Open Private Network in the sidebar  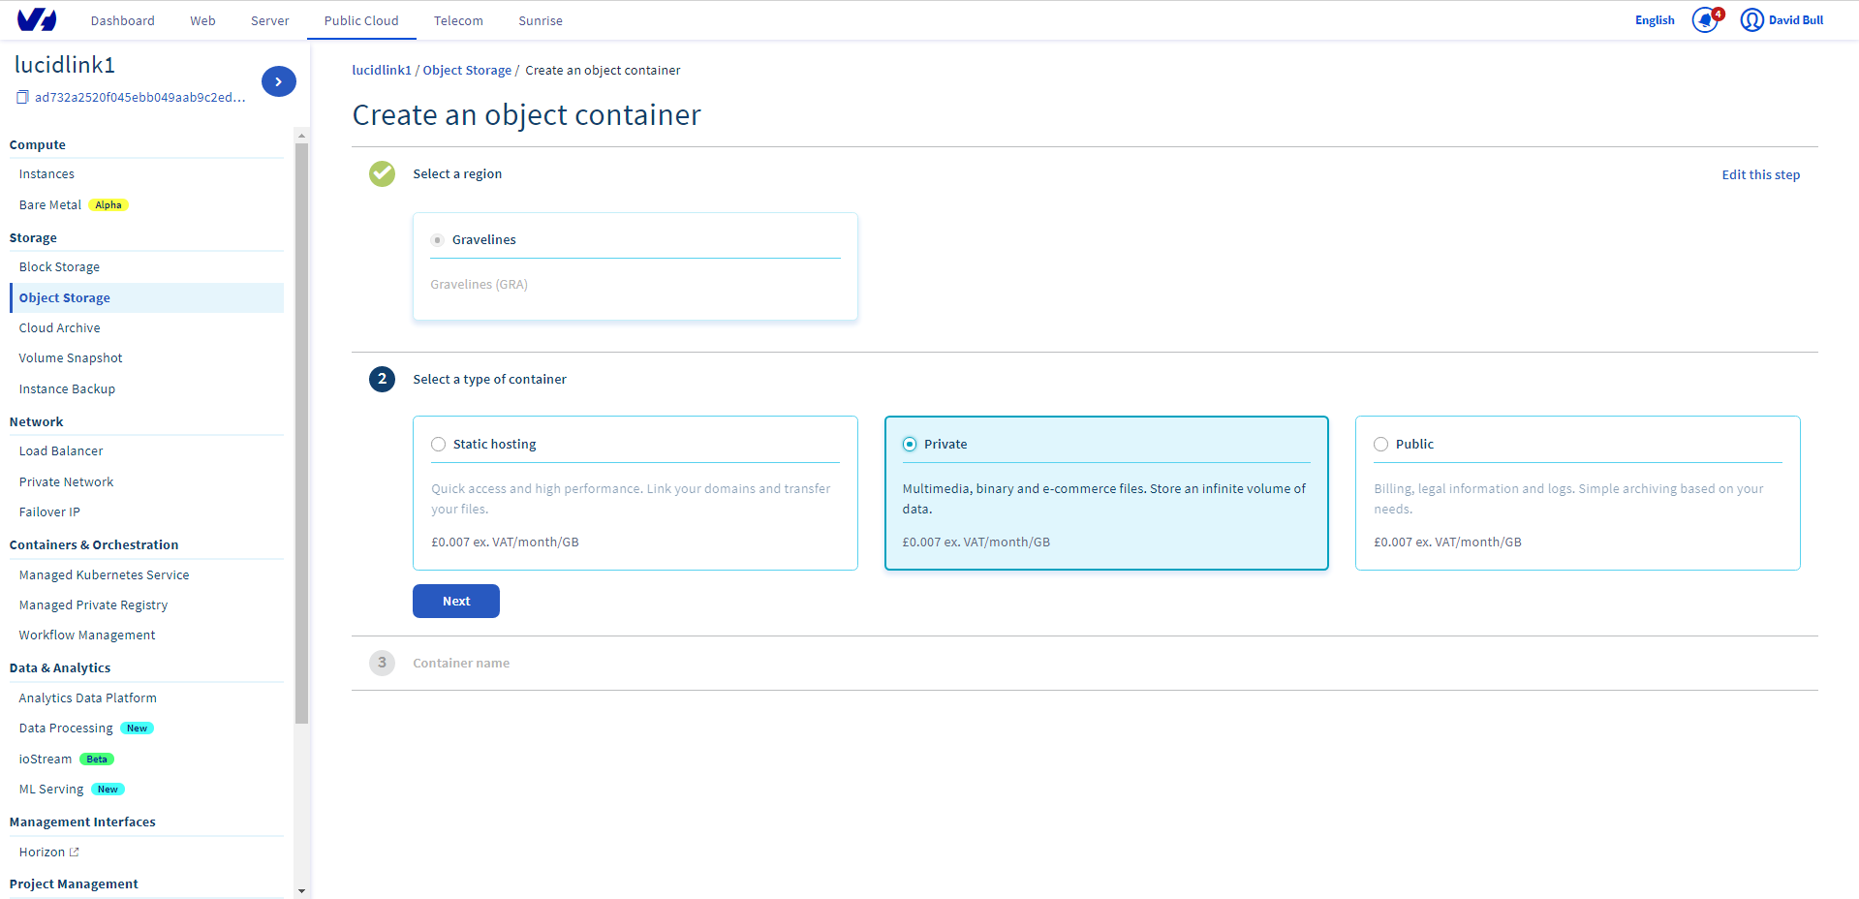[x=66, y=482]
